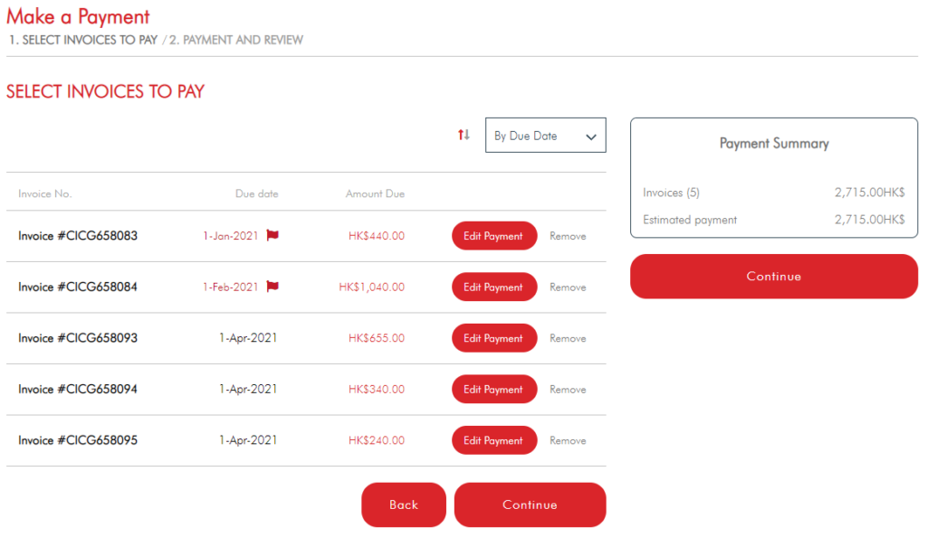Image resolution: width=927 pixels, height=556 pixels.
Task: Select Invoice #CICG658083 text
Action: point(78,235)
